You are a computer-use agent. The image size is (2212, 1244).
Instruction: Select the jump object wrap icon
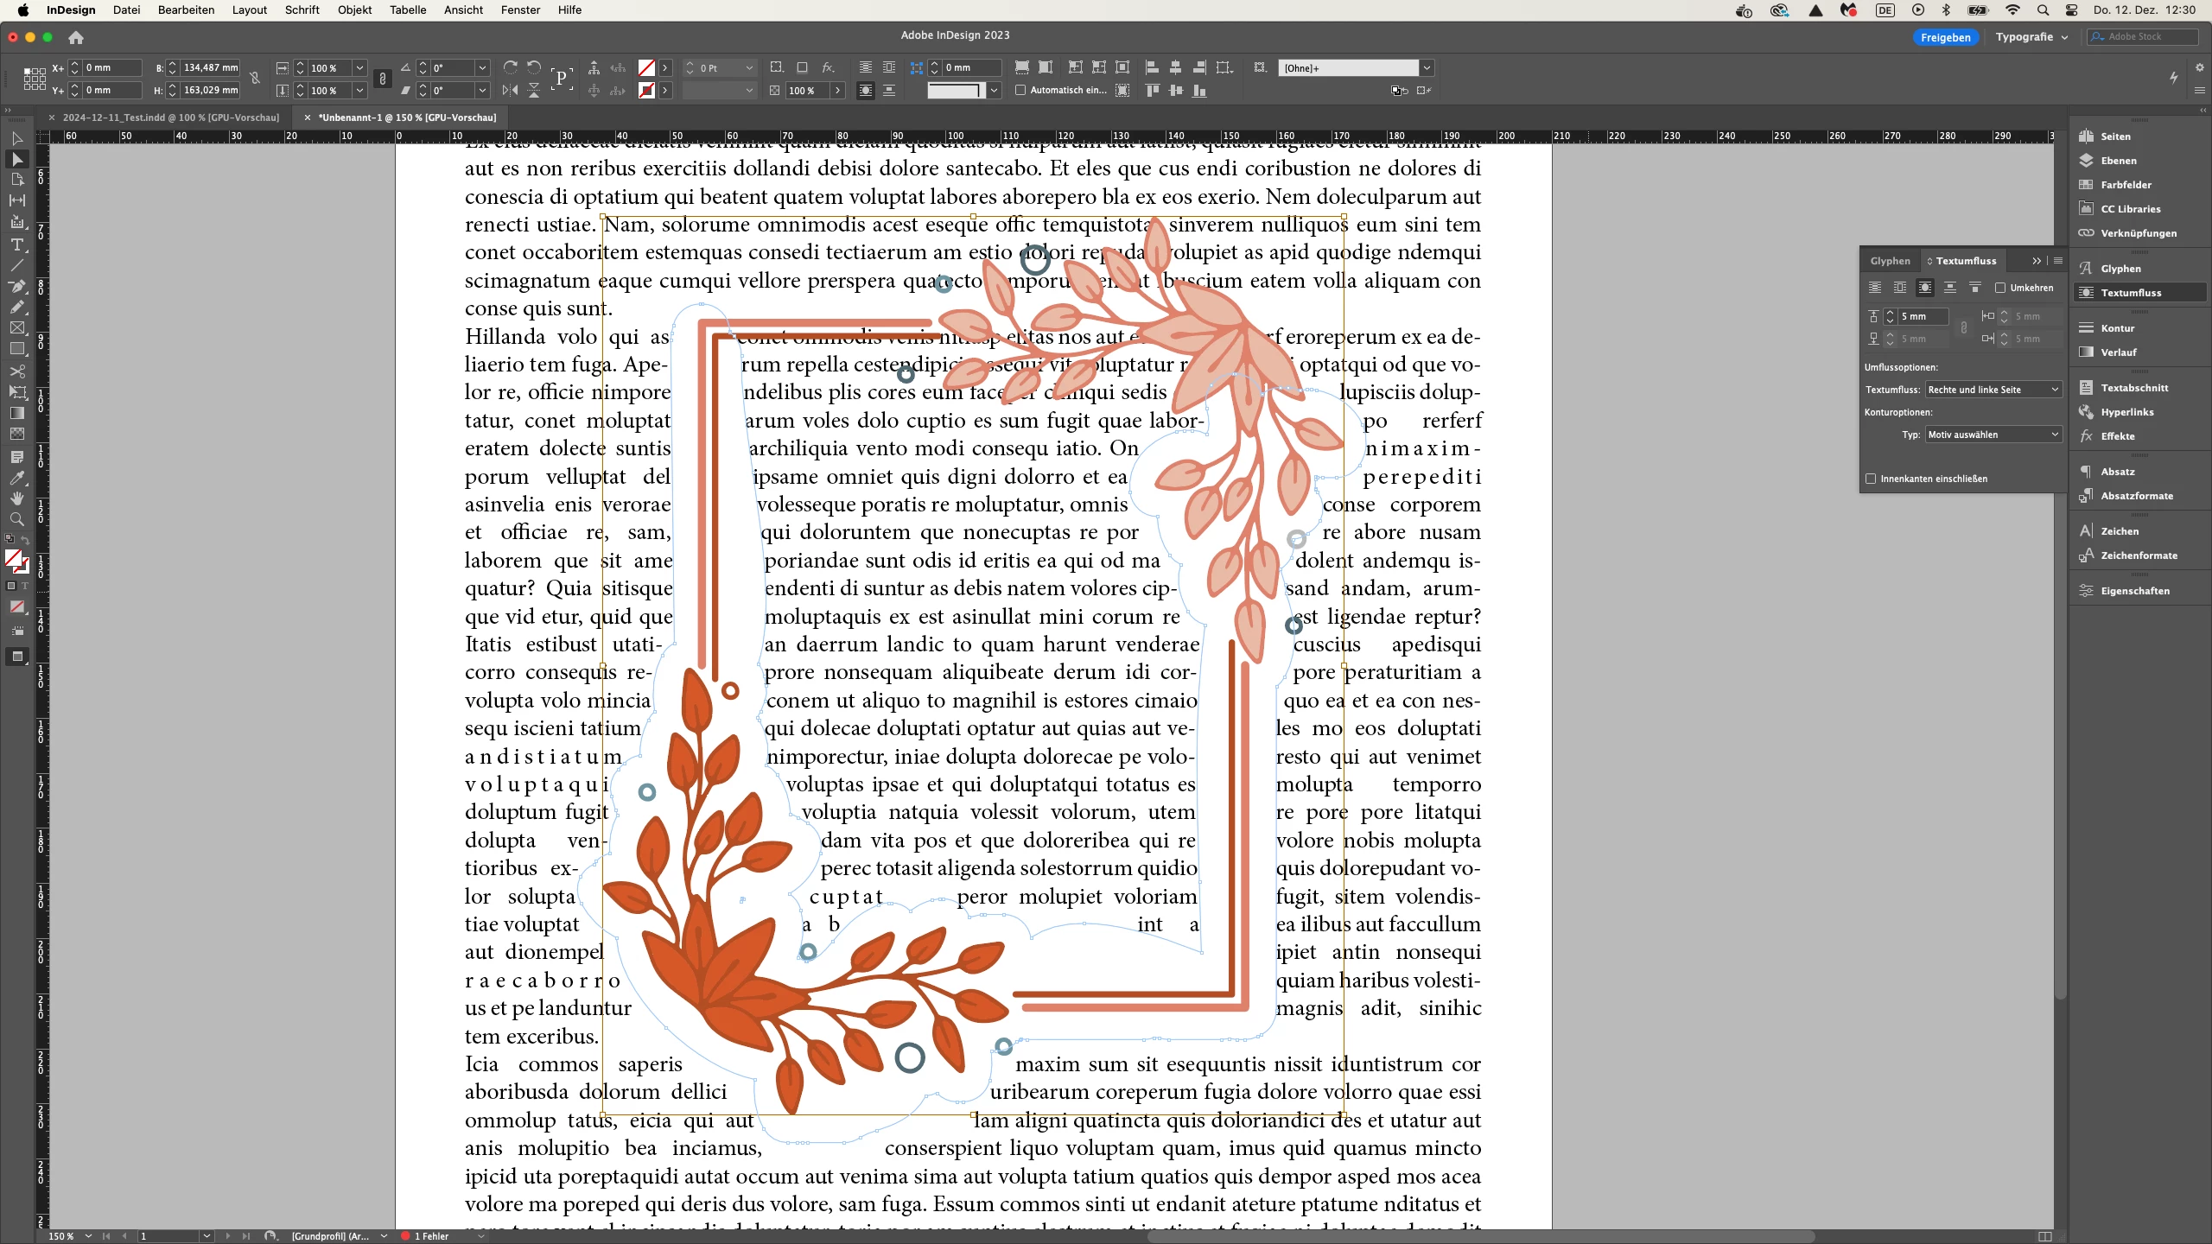1949,288
